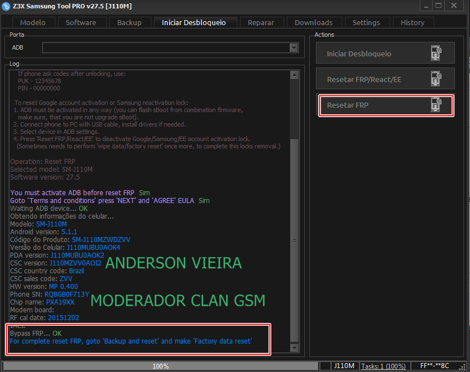Click 'You must activate ADB before reset FRP' line
Viewport: 470px width, 372px height.
(x=72, y=192)
